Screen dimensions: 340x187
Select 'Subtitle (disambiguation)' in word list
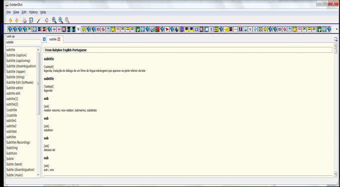[x=21, y=66]
